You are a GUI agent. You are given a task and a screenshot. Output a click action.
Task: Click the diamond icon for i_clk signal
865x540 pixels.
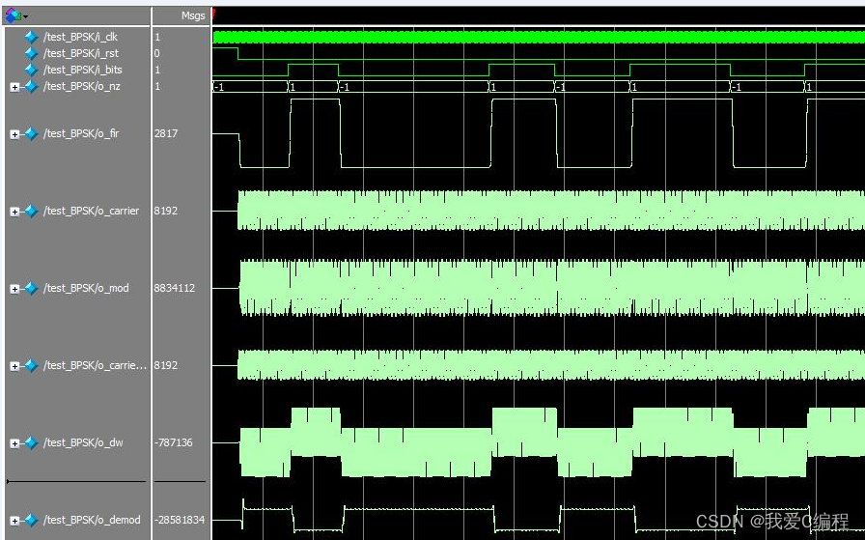tap(31, 37)
